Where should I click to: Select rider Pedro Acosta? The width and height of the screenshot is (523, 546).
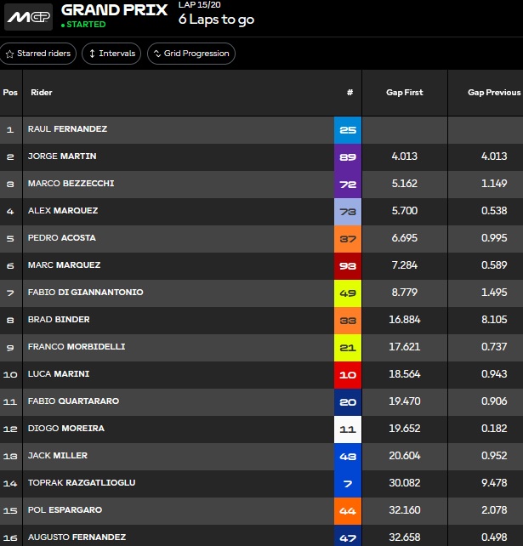coord(62,237)
